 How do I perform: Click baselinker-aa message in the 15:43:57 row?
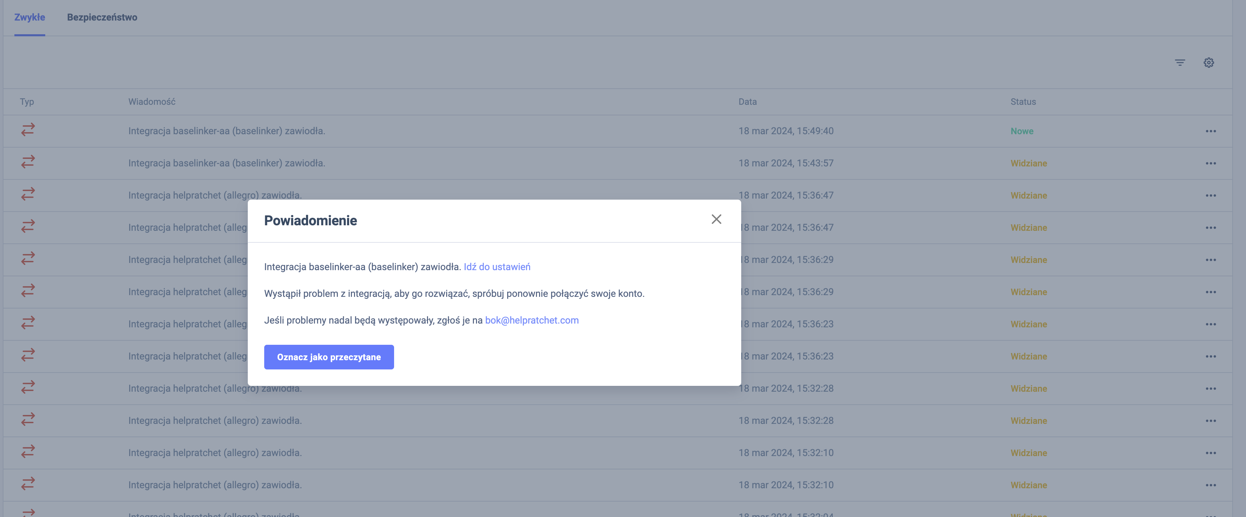[227, 163]
